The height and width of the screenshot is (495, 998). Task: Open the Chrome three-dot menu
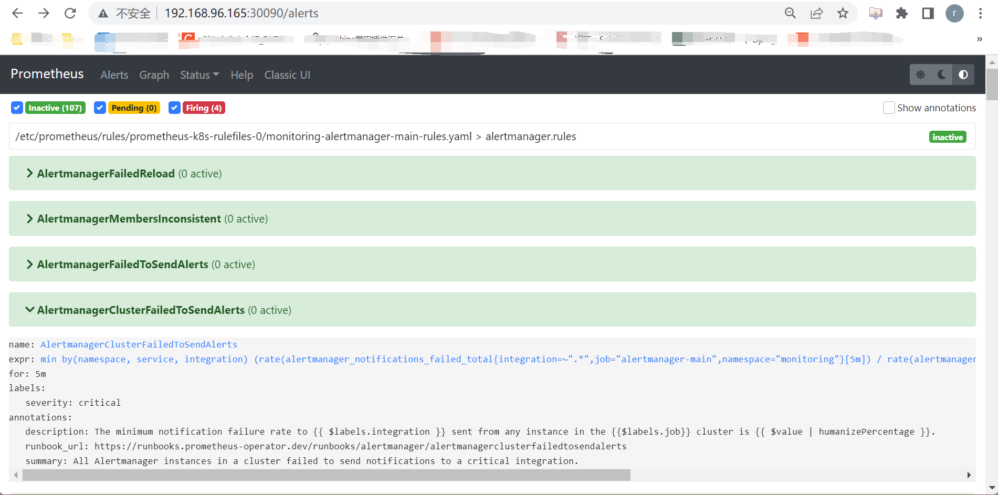pyautogui.click(x=981, y=13)
